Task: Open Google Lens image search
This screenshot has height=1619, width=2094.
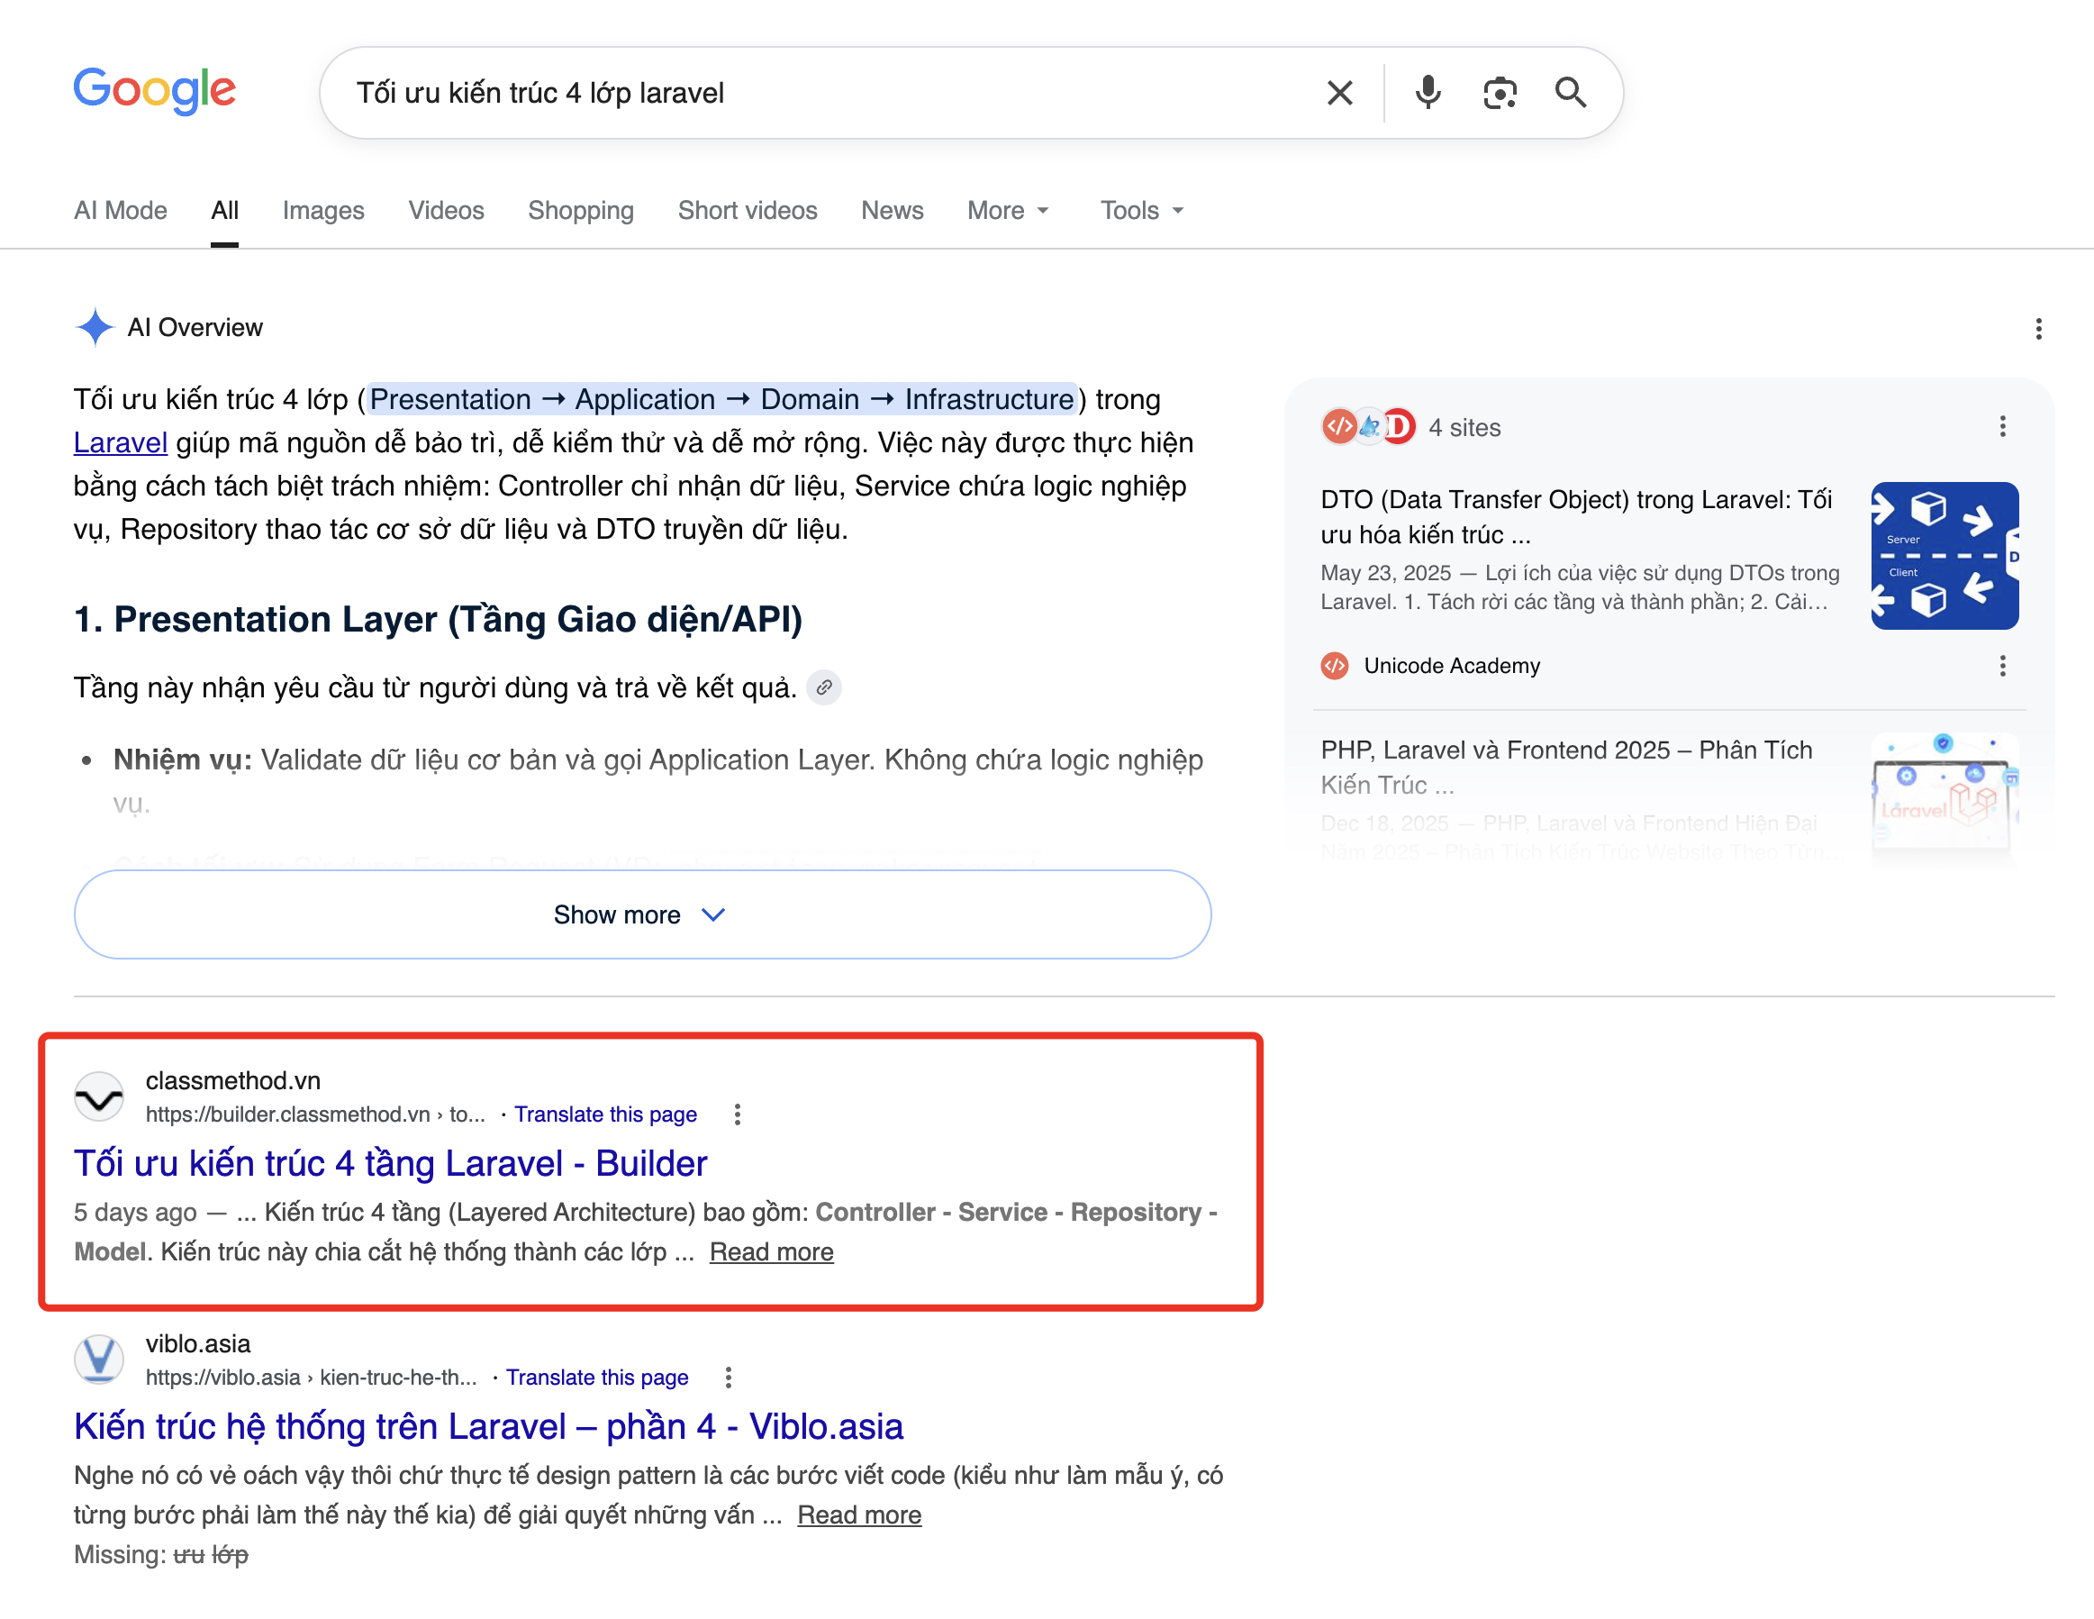Action: pos(1500,93)
